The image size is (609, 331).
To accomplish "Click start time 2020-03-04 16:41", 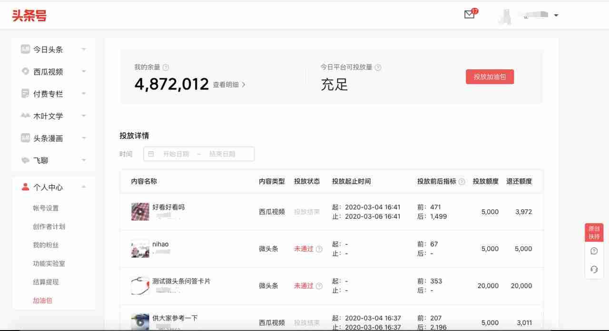I will tap(373, 207).
